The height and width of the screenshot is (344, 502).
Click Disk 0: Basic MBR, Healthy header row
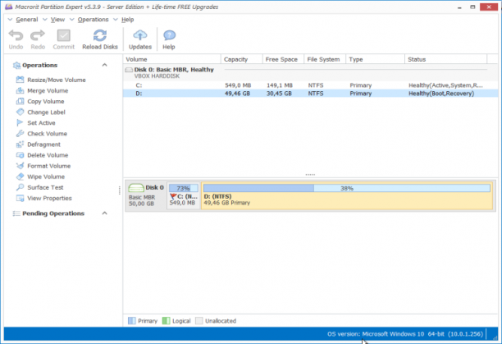coord(310,73)
